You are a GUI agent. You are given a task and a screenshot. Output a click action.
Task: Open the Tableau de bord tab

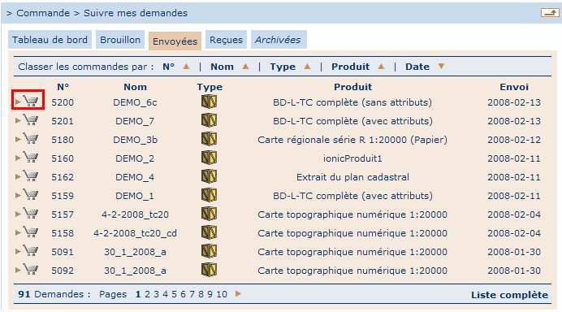tap(50, 40)
